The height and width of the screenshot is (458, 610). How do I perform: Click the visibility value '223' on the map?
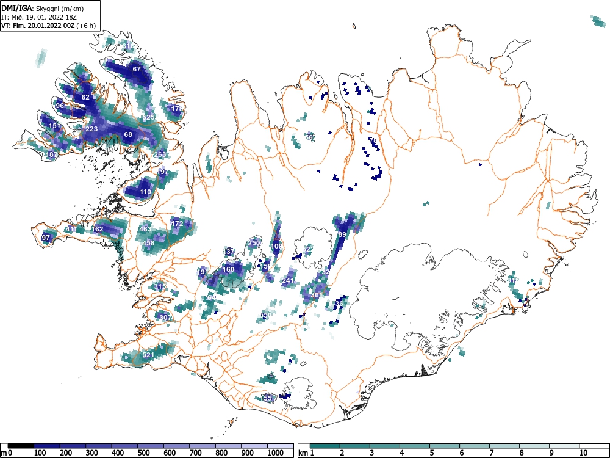[92, 129]
